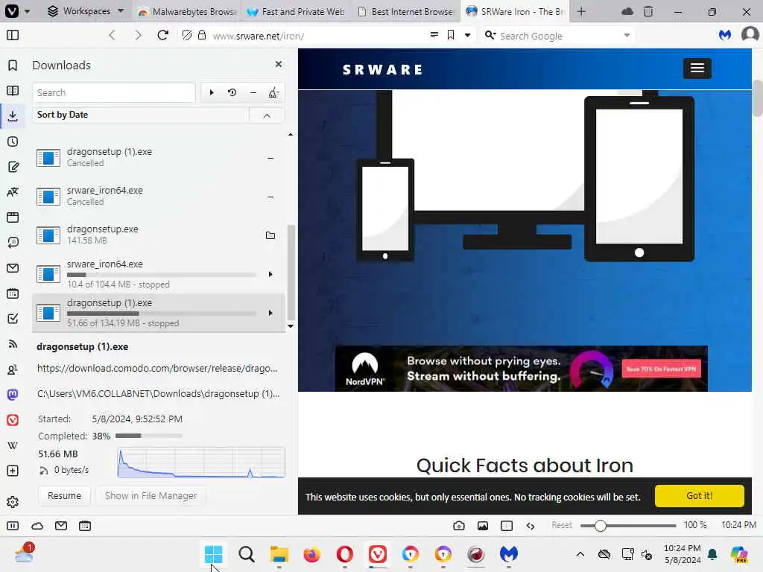Image resolution: width=763 pixels, height=572 pixels.
Task: Open Vivaldi settings gear
Action: pos(13,501)
